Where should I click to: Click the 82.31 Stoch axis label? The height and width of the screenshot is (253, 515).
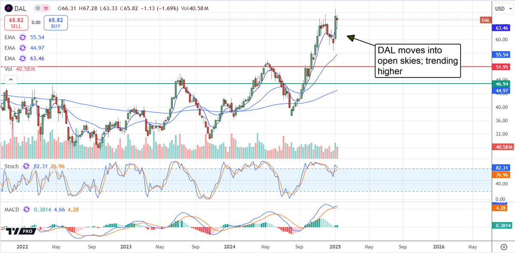coord(502,168)
